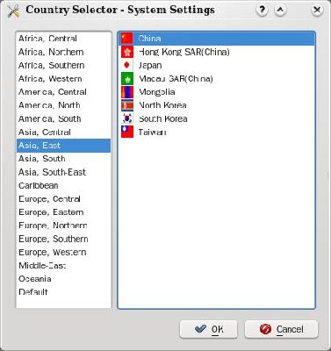The height and width of the screenshot is (351, 331).
Task: Click the South Korea flag icon
Action: [127, 118]
